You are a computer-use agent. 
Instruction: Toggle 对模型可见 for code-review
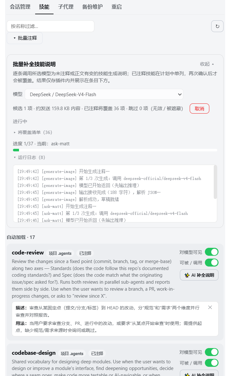[x=212, y=252]
